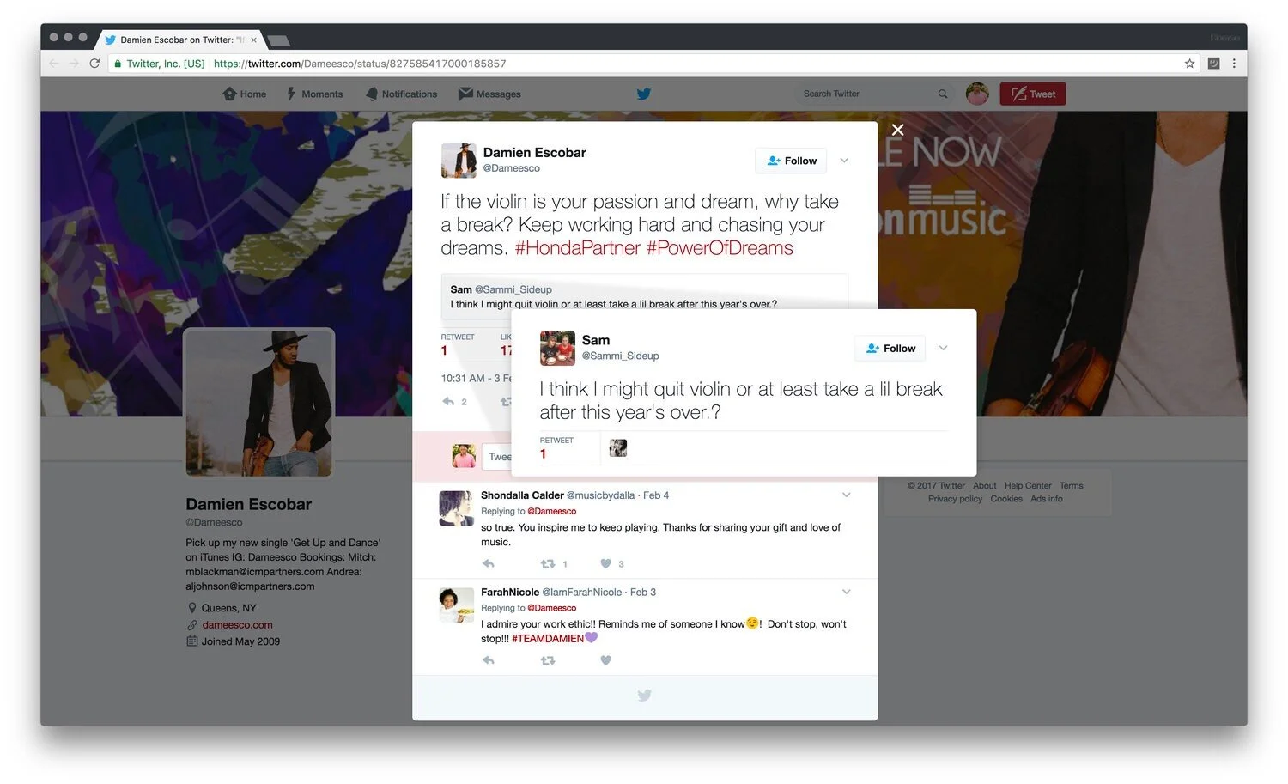The height and width of the screenshot is (784, 1288).
Task: Go to Home in Twitter navbar
Action: coord(244,94)
